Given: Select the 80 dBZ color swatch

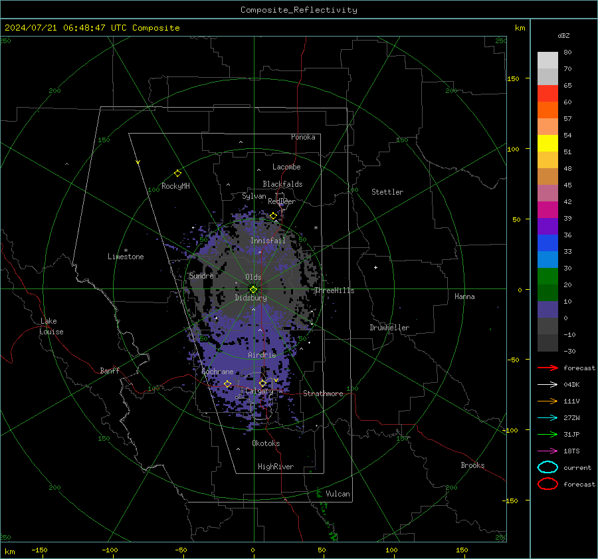Looking at the screenshot, I should (x=548, y=60).
